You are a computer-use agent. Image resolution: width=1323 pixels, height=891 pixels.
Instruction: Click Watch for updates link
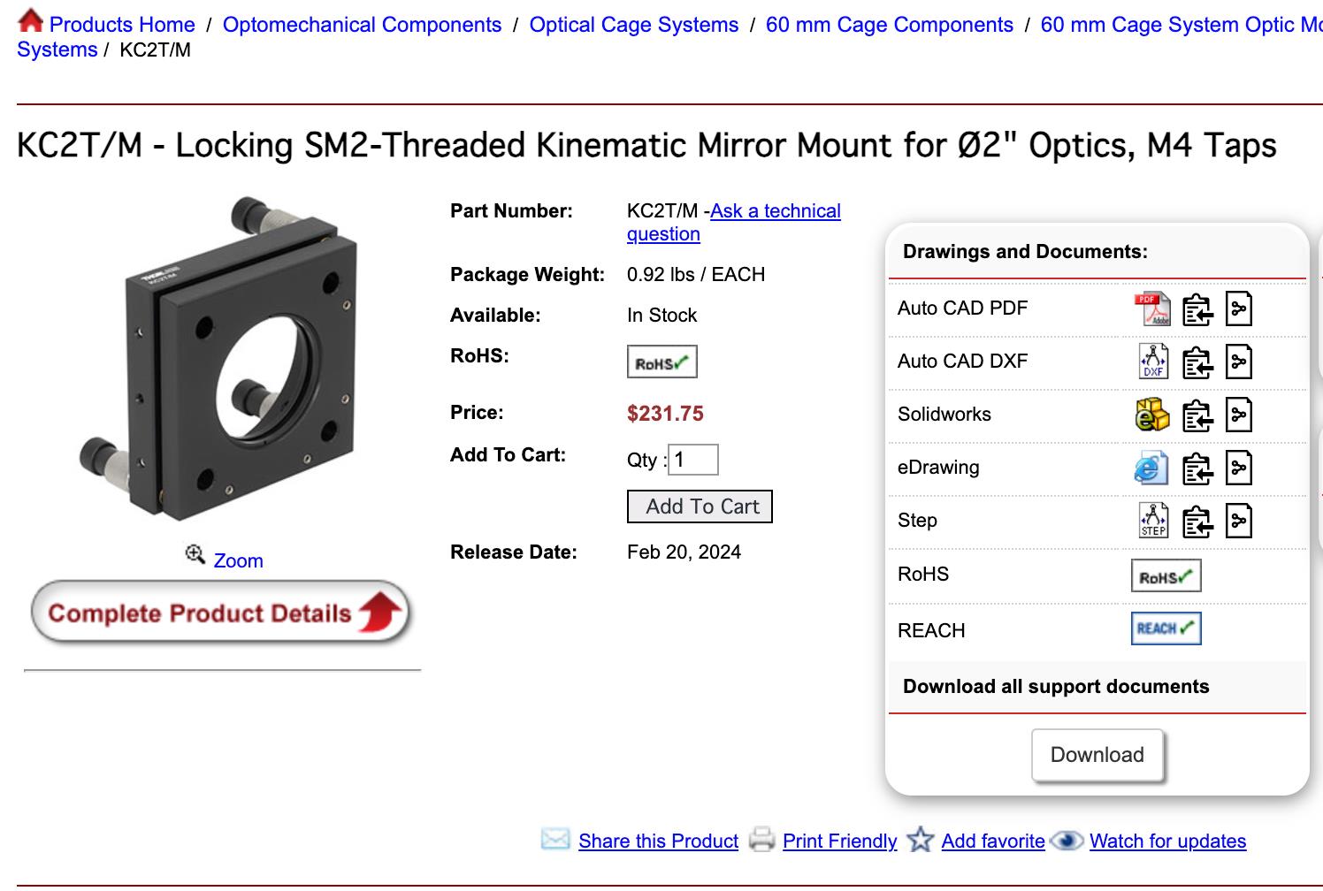(x=1167, y=841)
